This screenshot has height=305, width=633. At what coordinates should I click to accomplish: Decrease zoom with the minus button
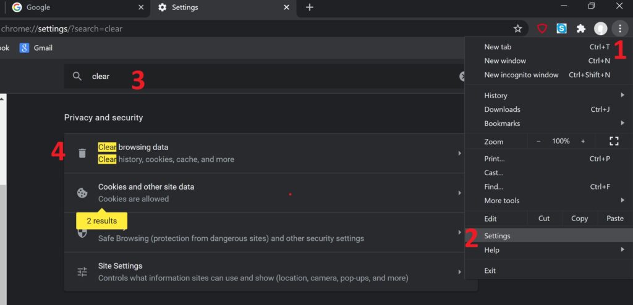tap(538, 141)
